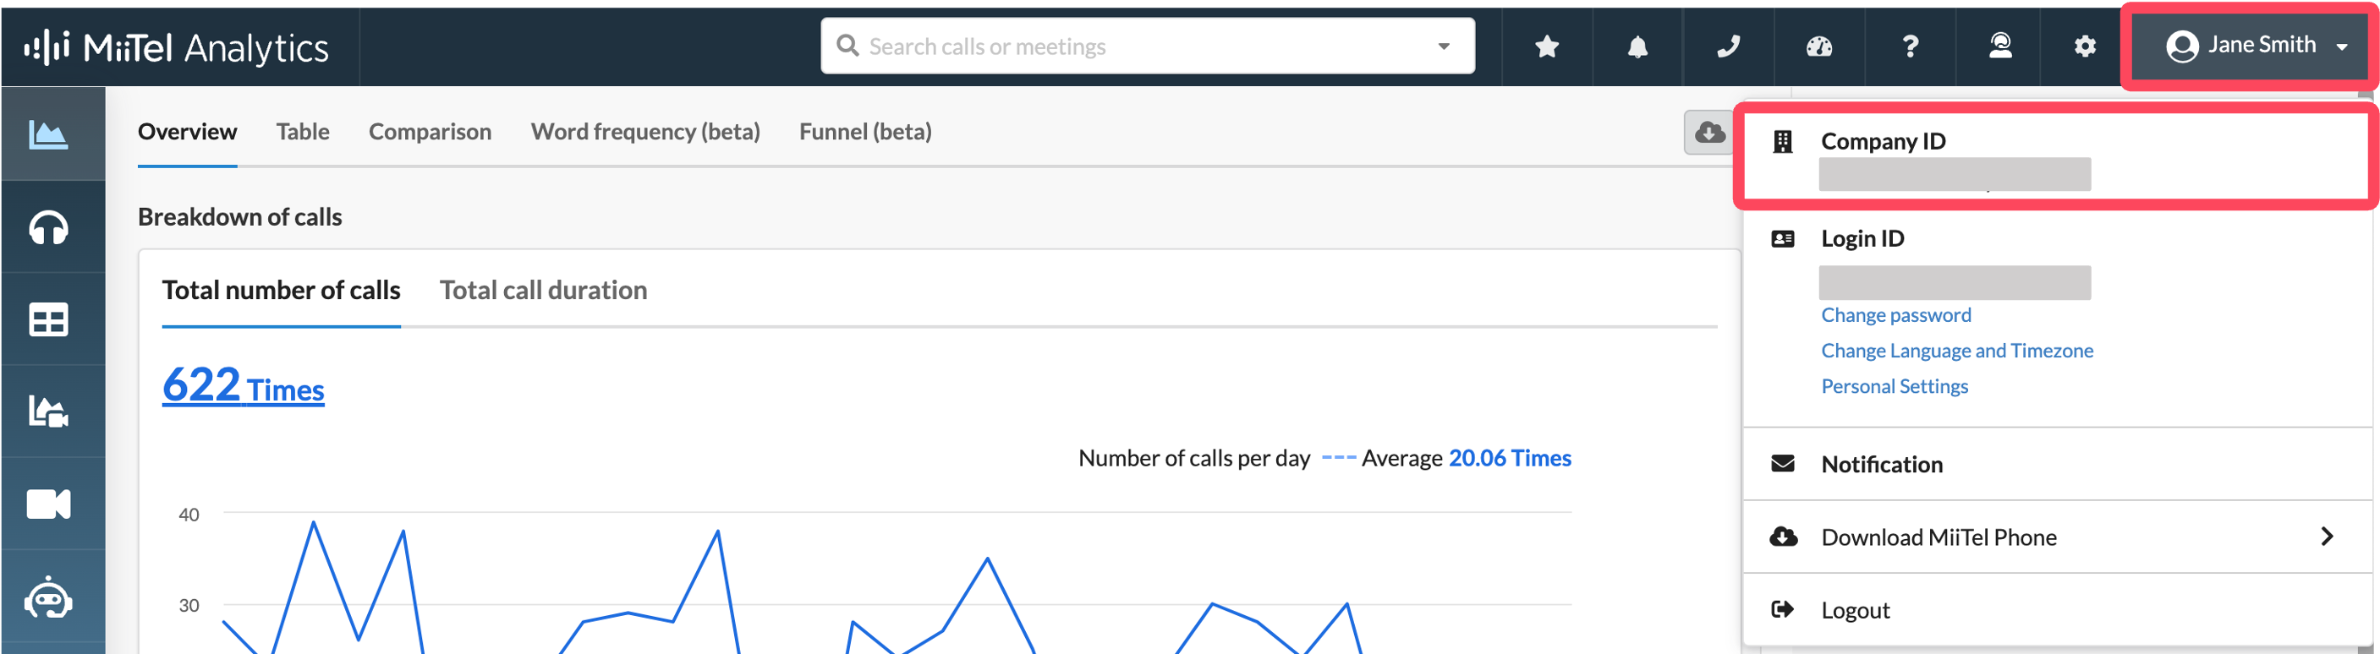
Task: Expand the Download MiiTel Phone chevron
Action: click(x=2327, y=537)
